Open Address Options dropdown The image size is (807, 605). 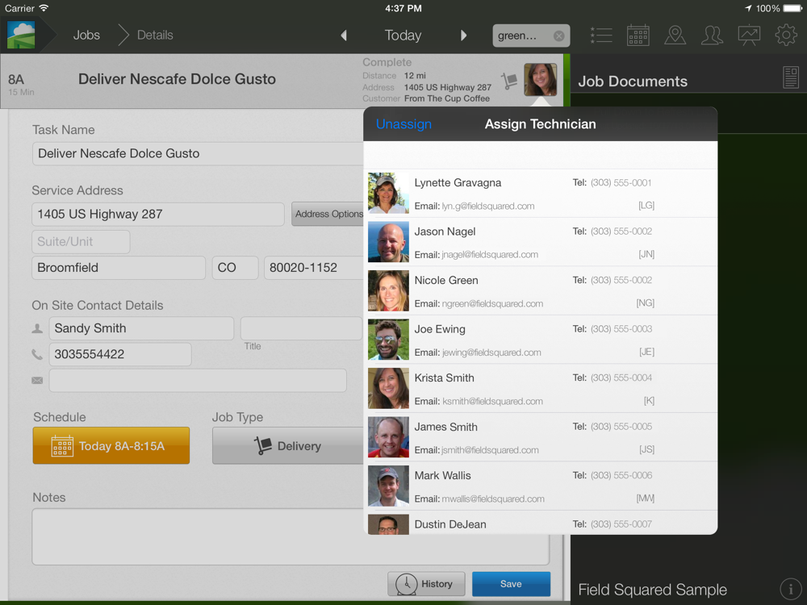(328, 214)
